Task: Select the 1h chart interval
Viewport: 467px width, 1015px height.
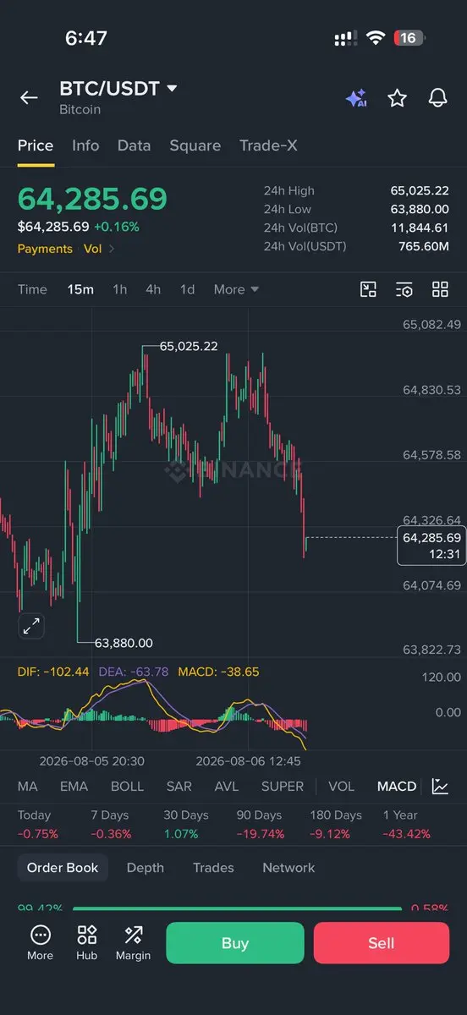Action: (x=120, y=289)
